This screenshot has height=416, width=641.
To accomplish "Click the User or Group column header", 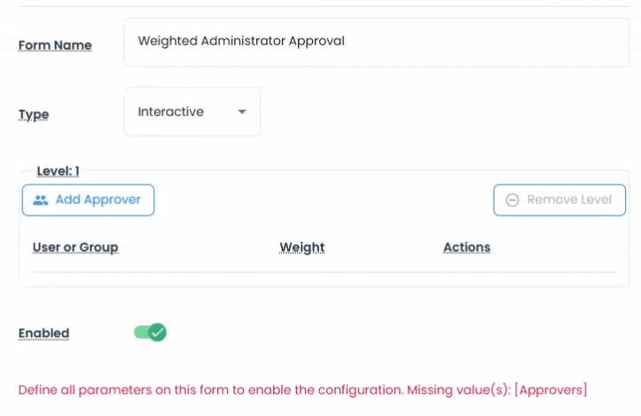I will click(x=75, y=247).
